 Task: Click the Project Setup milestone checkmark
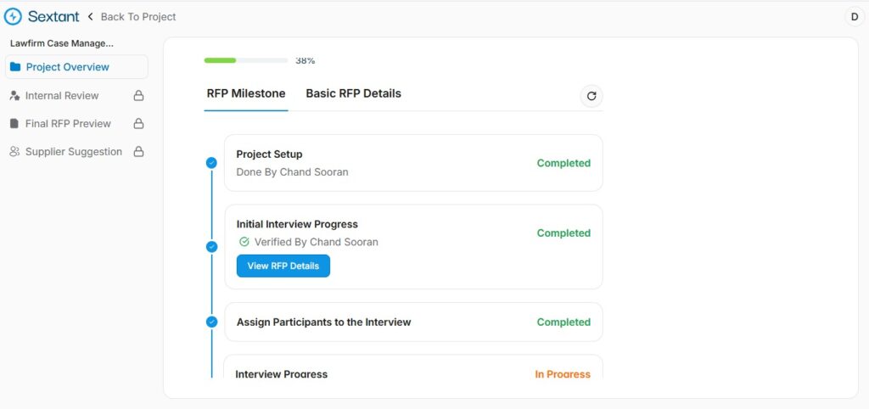(x=211, y=163)
